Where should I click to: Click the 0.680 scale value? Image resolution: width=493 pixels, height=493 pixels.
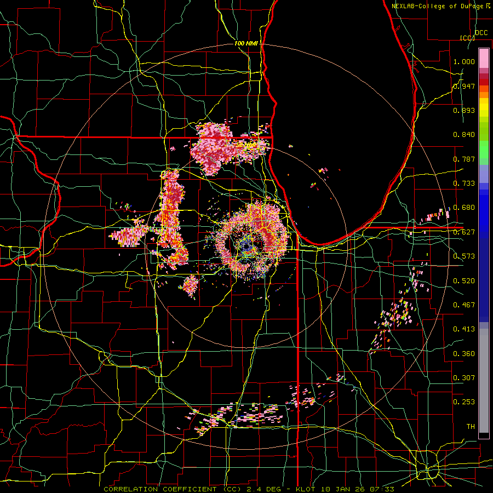tap(464, 208)
